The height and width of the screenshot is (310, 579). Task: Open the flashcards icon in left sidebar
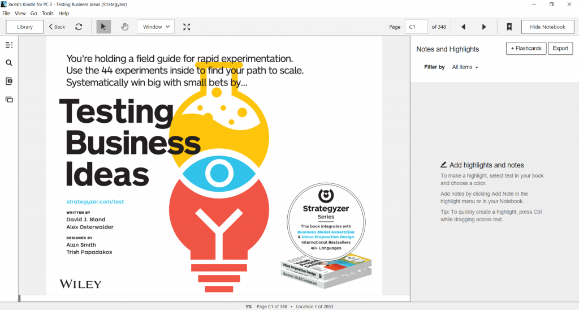click(9, 100)
